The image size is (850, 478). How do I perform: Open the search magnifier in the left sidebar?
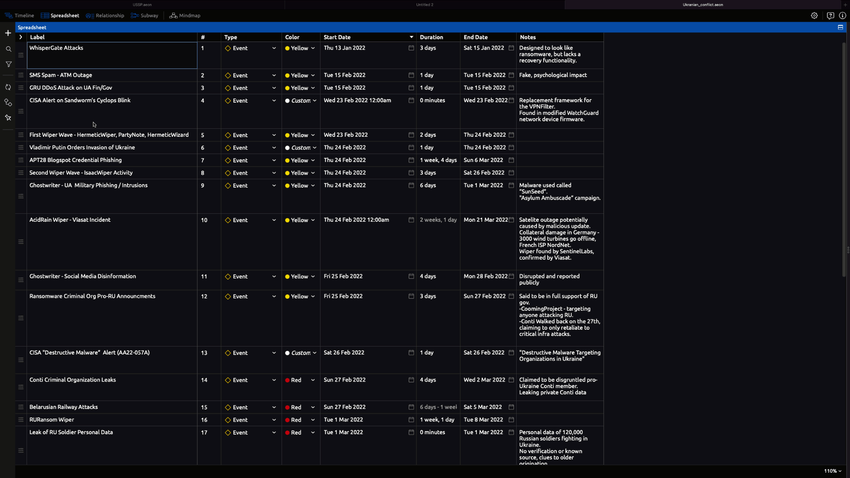coord(8,49)
